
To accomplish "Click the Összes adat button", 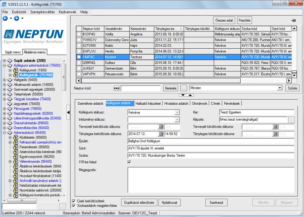I will coord(224,20).
